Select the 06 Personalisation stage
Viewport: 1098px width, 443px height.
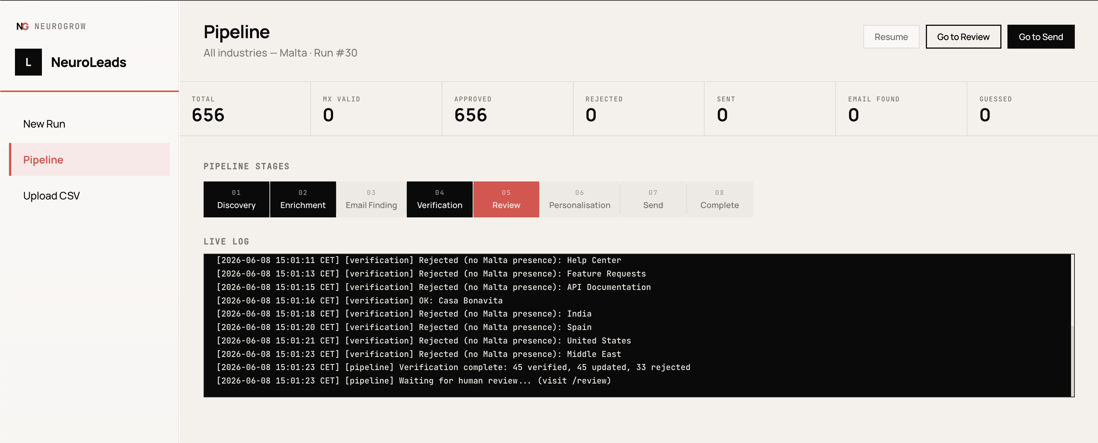(x=580, y=199)
